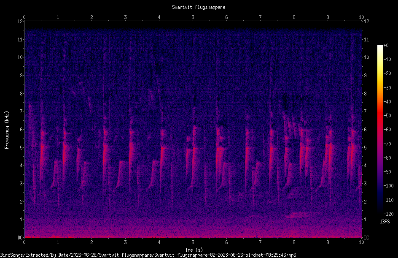
Task: Click the '+0' color scale label
Action: coord(386,46)
